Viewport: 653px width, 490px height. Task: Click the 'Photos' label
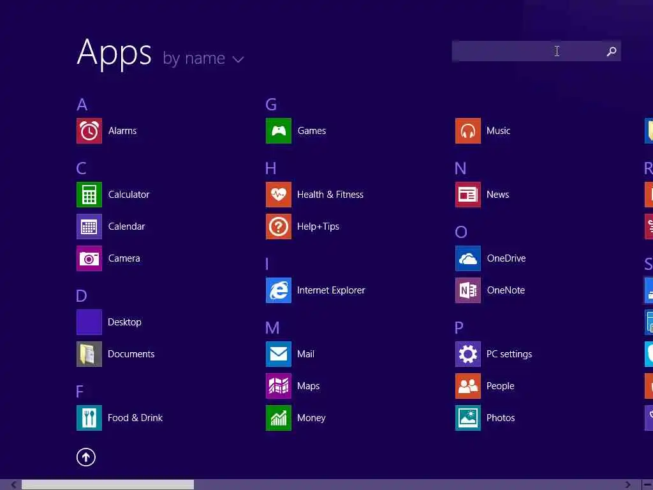(x=501, y=418)
